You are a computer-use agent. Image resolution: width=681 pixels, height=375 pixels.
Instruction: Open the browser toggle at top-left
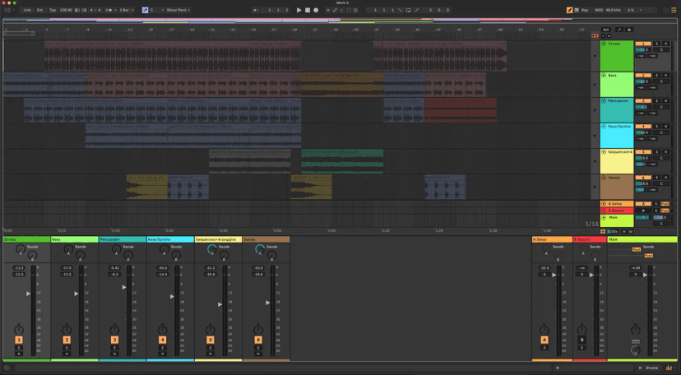click(x=7, y=10)
